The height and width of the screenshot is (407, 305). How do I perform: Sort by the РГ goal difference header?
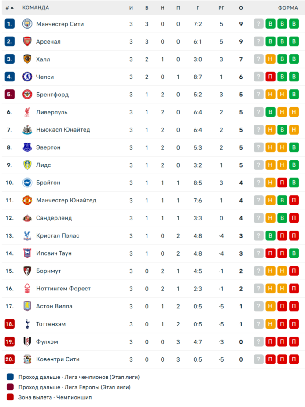(x=221, y=8)
